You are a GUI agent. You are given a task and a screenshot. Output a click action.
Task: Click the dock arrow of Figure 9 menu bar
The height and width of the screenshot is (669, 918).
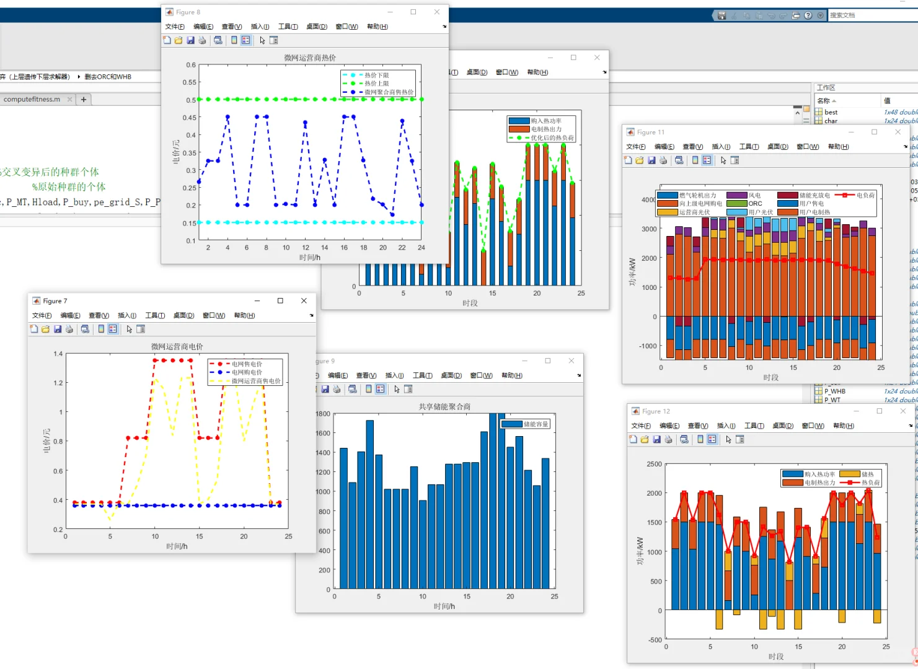[580, 375]
